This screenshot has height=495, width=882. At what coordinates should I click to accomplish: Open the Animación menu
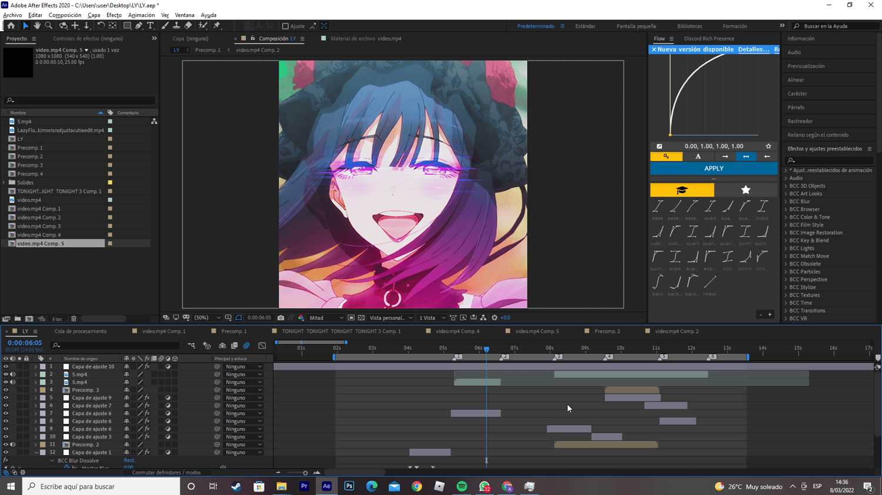click(141, 15)
